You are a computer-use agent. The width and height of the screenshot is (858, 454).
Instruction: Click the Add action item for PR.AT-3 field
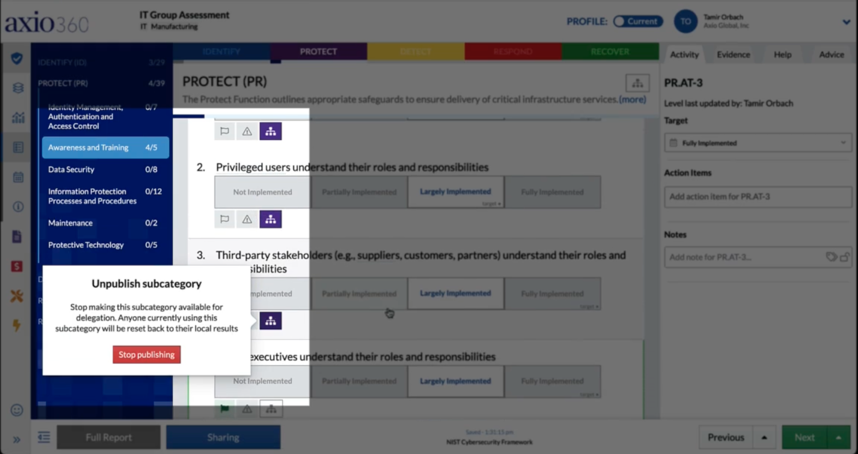pyautogui.click(x=757, y=197)
